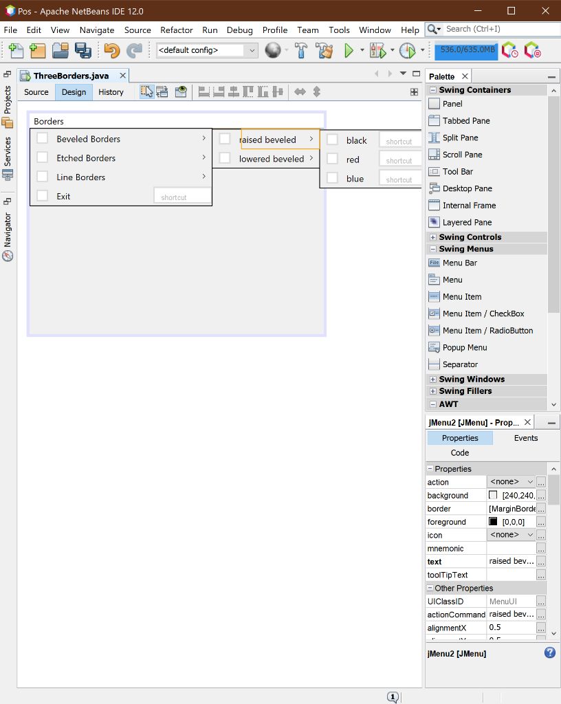This screenshot has width=561, height=704.
Task: Click the Undo arrow icon
Action: 112,50
